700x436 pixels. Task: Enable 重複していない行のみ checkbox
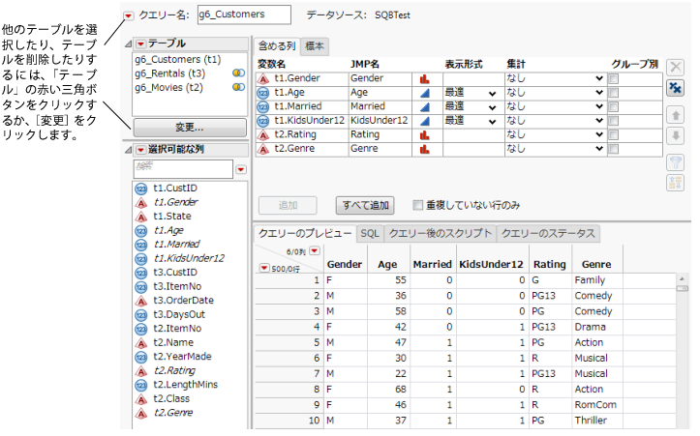click(417, 205)
